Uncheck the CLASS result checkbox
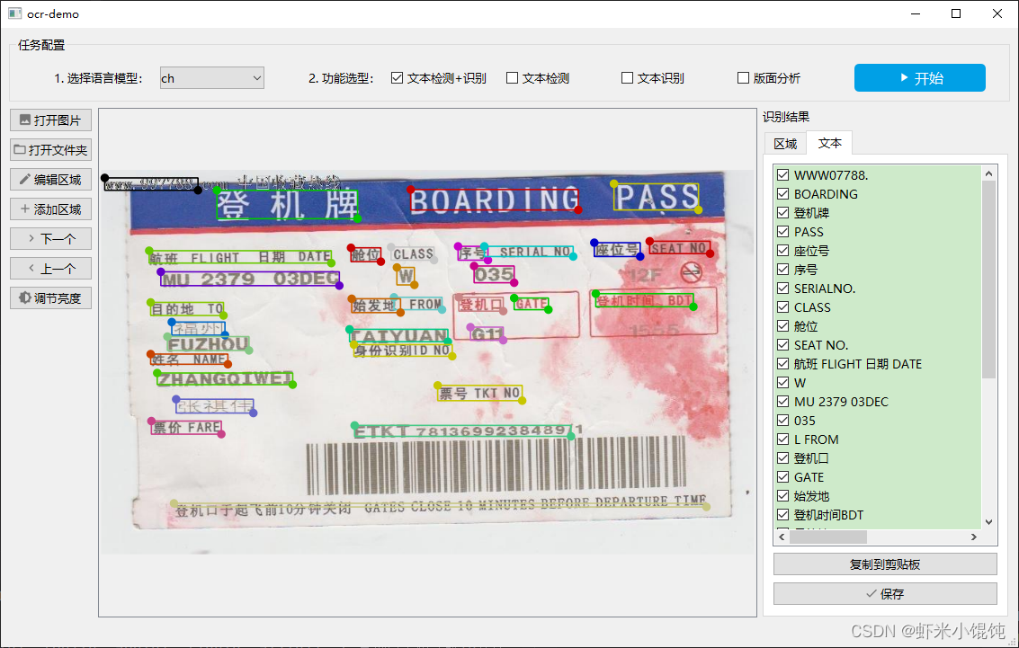Viewport: 1019px width, 648px height. [783, 306]
